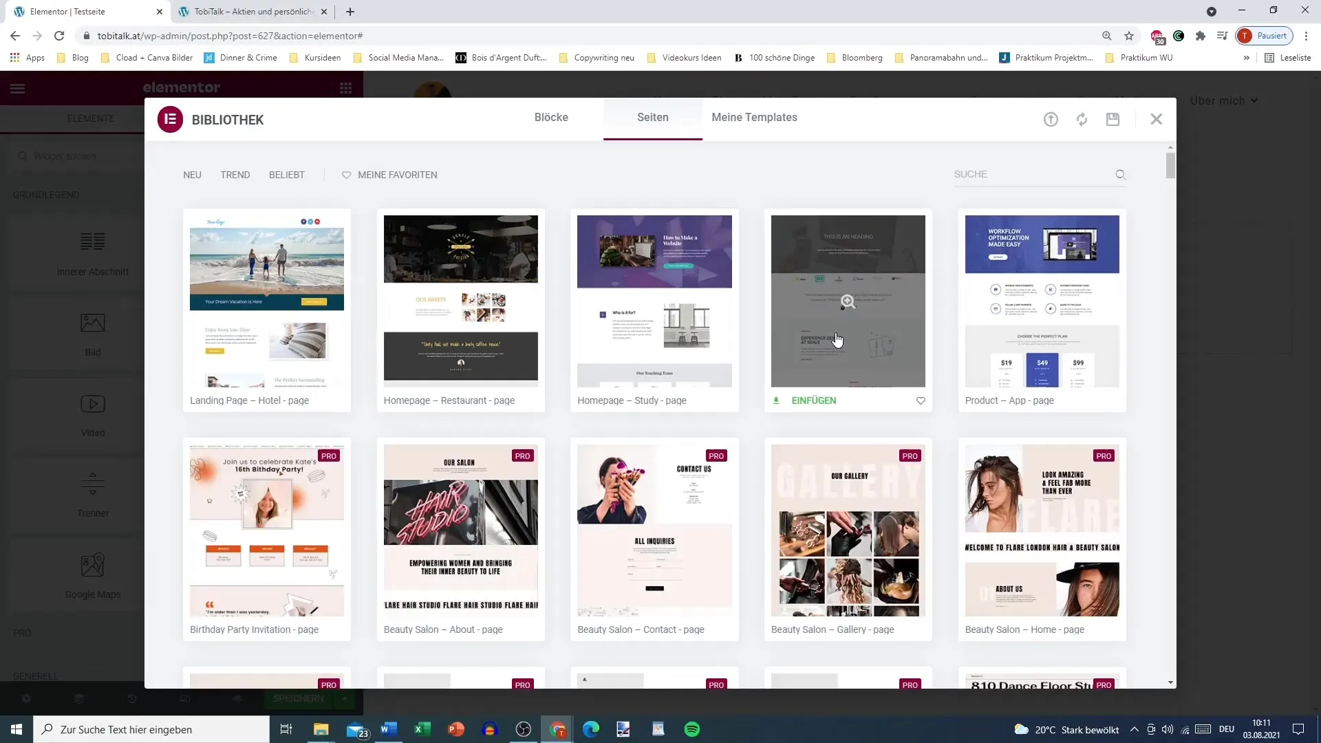The width and height of the screenshot is (1321, 743).
Task: Open a new browser tab
Action: (350, 12)
